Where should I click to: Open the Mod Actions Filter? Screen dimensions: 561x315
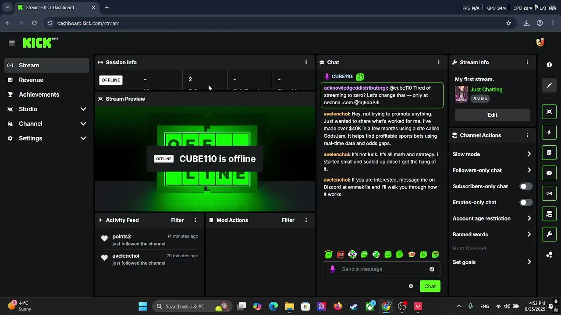pyautogui.click(x=288, y=220)
